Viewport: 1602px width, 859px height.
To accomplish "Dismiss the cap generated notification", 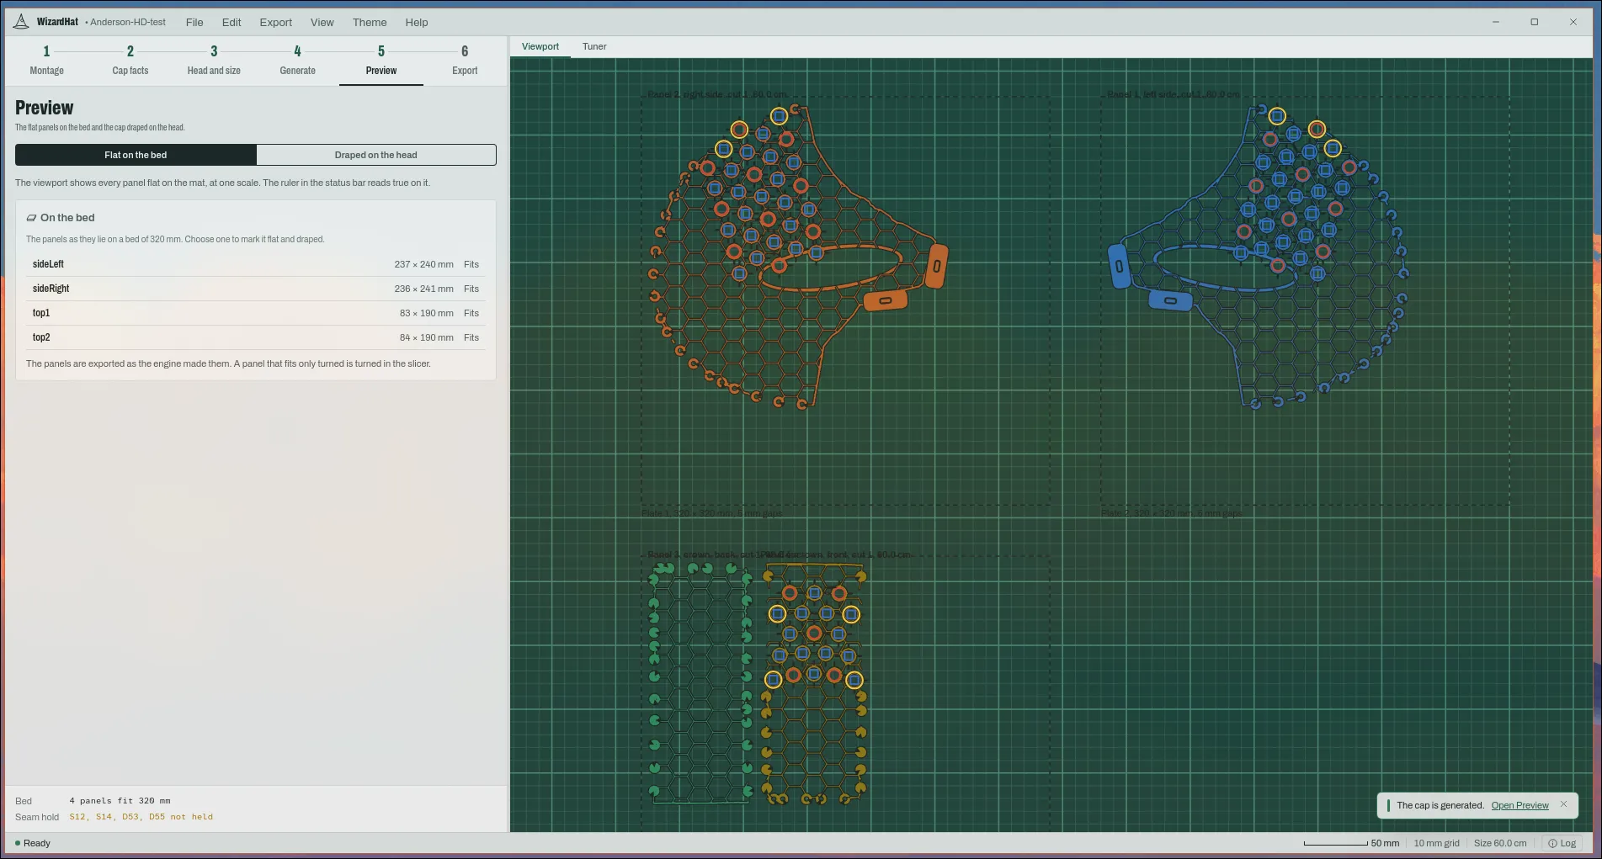I will pyautogui.click(x=1563, y=804).
